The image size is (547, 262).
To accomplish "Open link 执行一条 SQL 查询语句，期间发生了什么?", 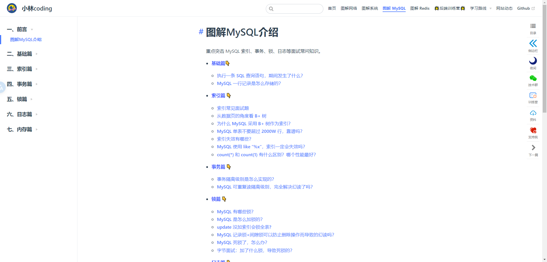I will coord(260,76).
